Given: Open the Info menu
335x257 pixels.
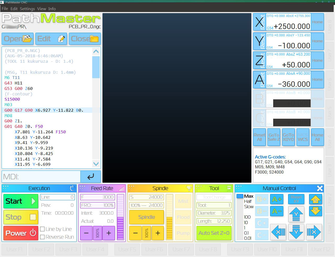Looking at the screenshot, I should tap(52, 9).
